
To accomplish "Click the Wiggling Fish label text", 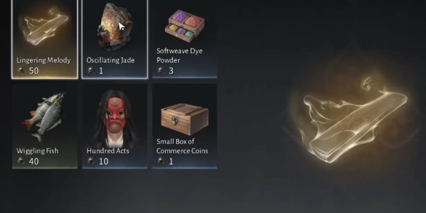I will coord(37,151).
